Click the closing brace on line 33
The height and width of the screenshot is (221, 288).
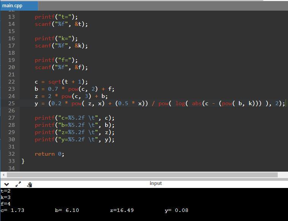[x=23, y=161]
